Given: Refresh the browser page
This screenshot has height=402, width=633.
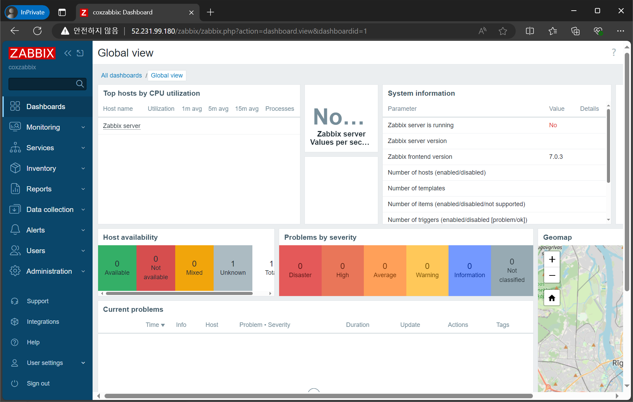Looking at the screenshot, I should (37, 31).
